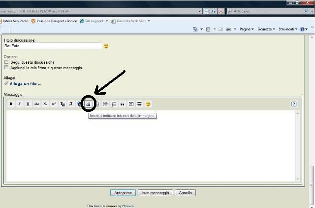Insert a horizontal line

pyautogui.click(x=139, y=104)
